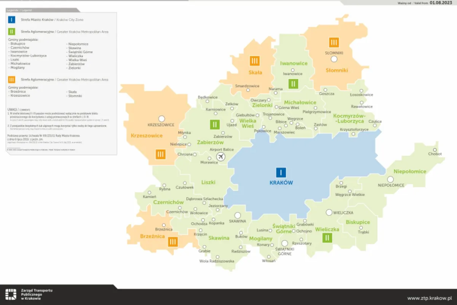Click the Będkowice village label
Image resolution: width=457 pixels, height=305 pixels.
click(208, 97)
